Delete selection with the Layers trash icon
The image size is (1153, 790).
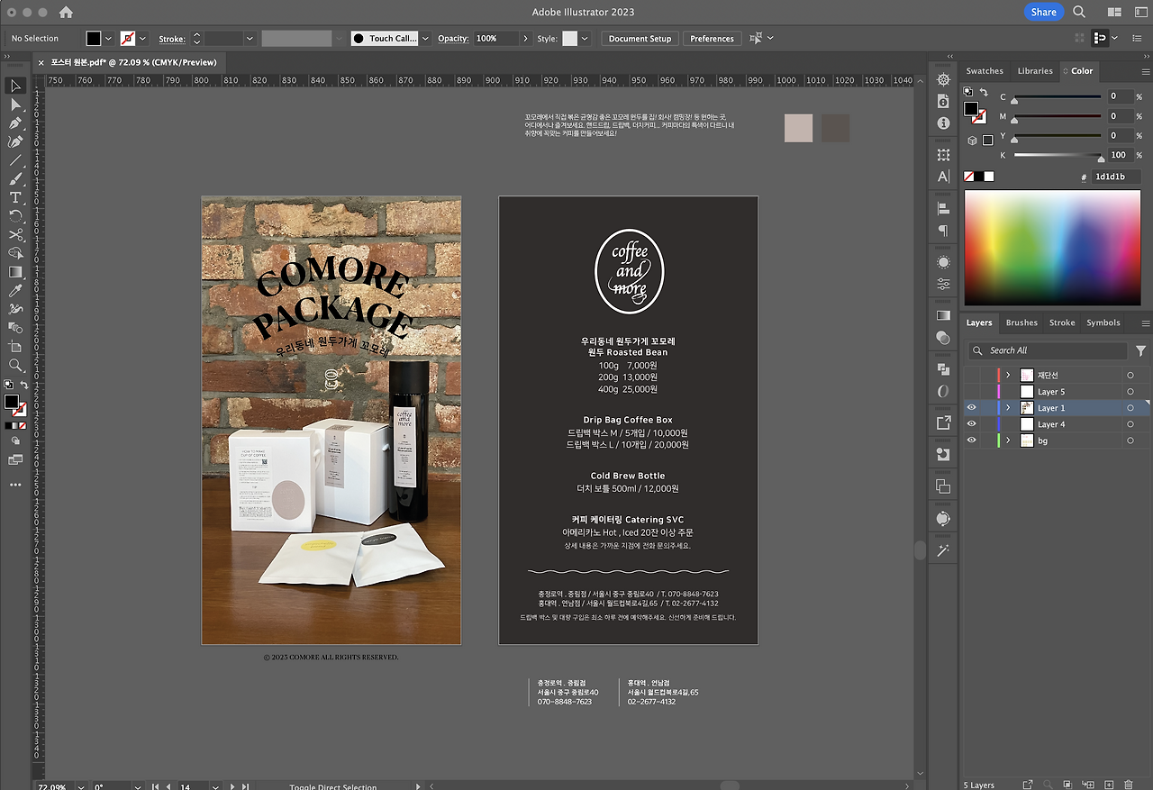coord(1129,785)
